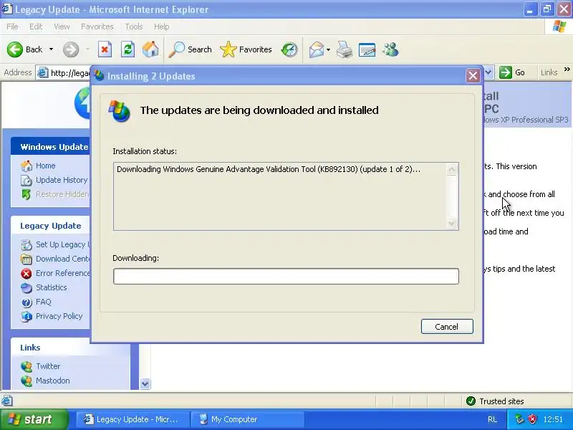Open History icon in toolbar
The width and height of the screenshot is (573, 430).
pyautogui.click(x=289, y=49)
